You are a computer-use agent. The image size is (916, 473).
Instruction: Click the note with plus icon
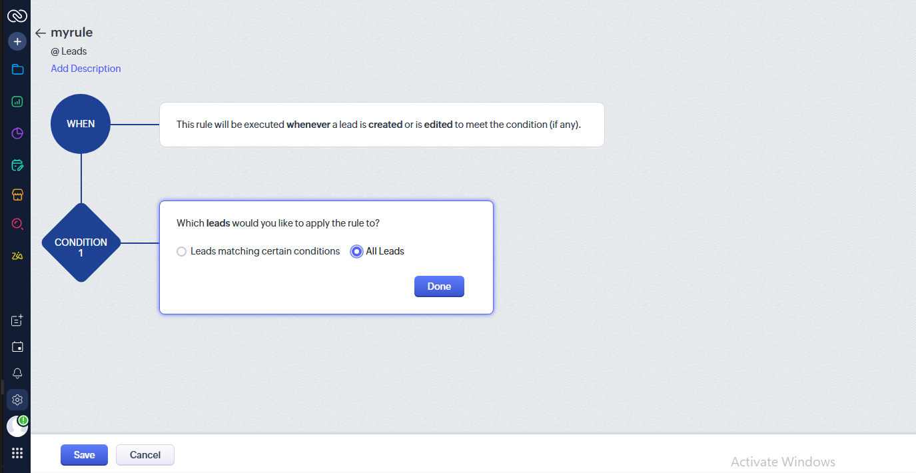coord(17,320)
